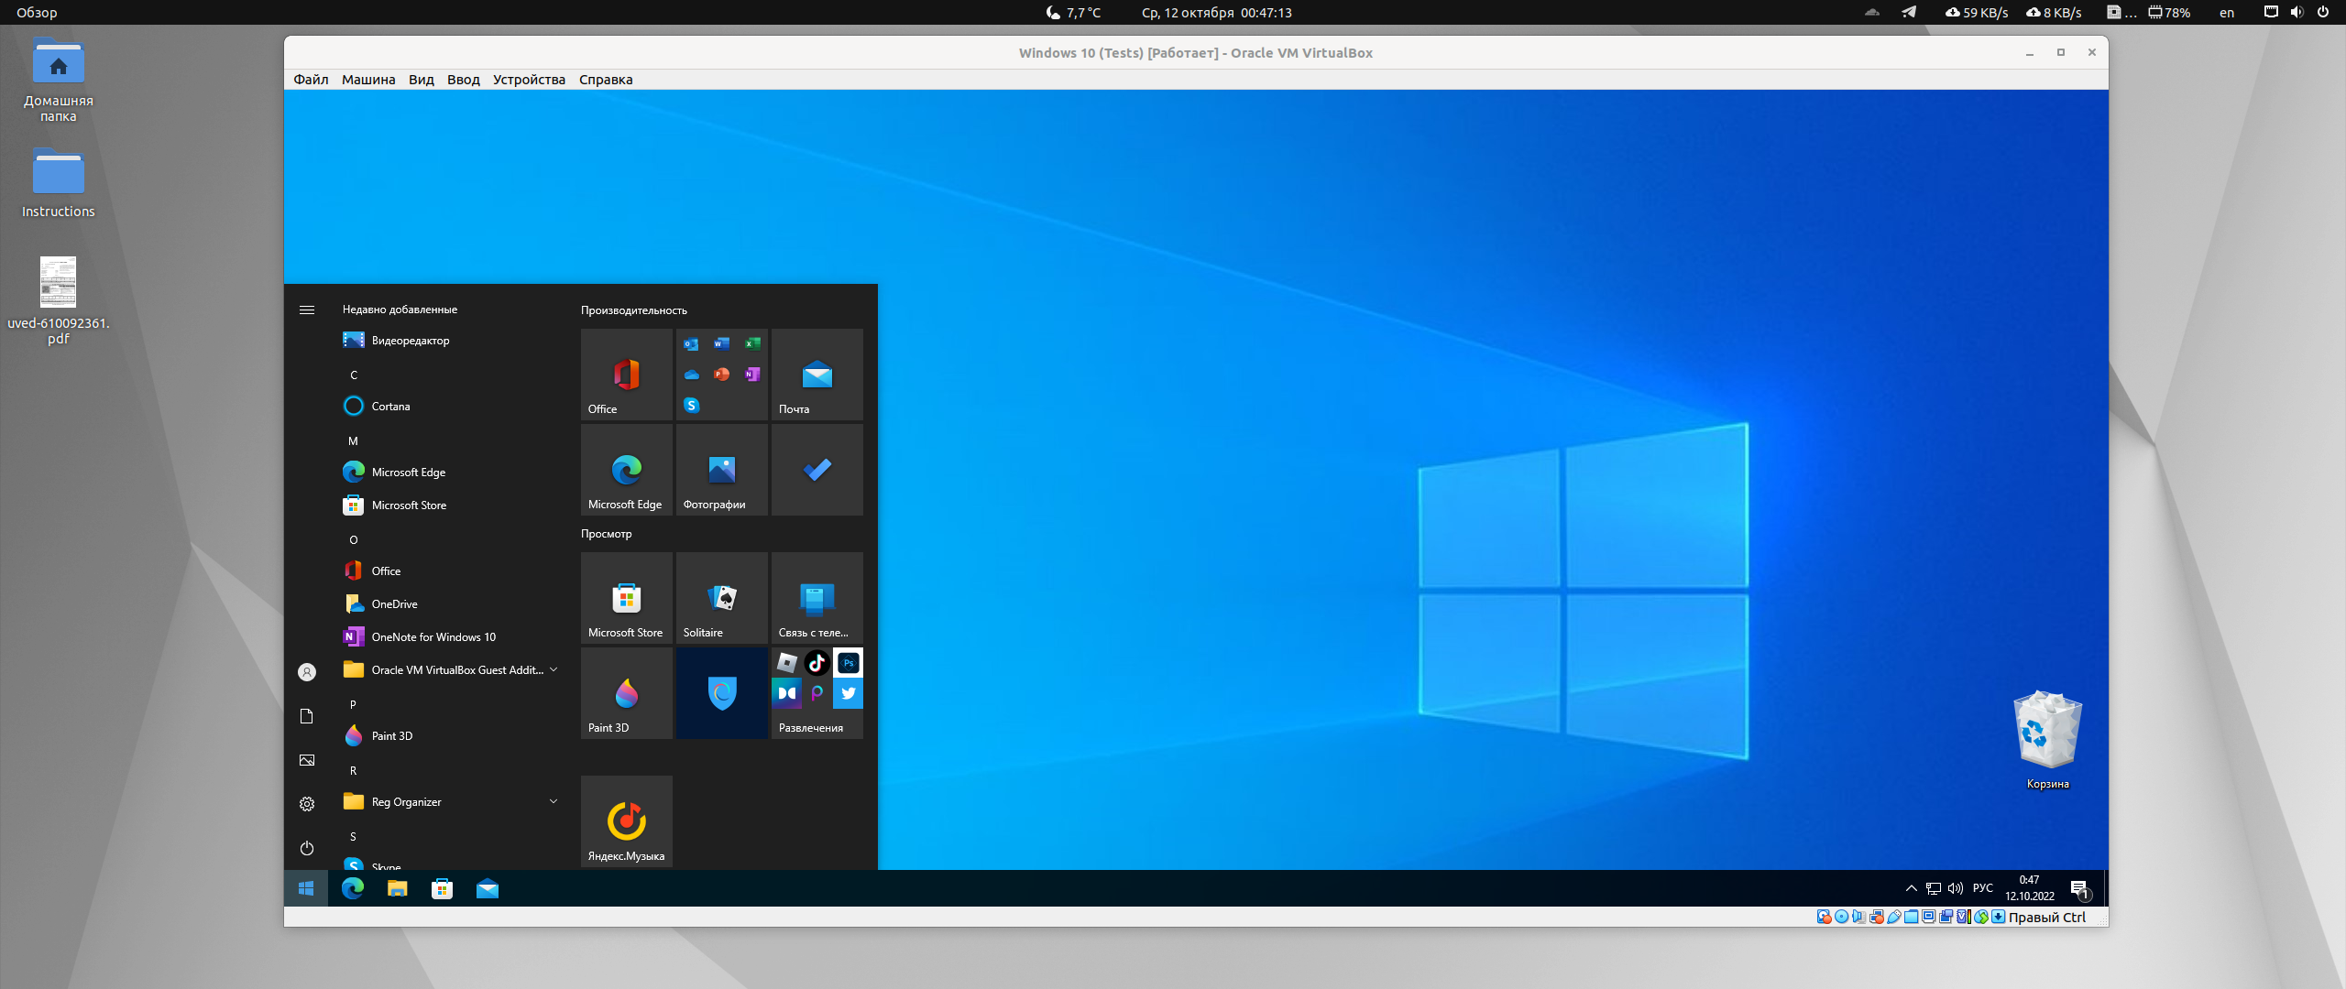
Task: Launch the Solitaire tile
Action: pos(722,598)
